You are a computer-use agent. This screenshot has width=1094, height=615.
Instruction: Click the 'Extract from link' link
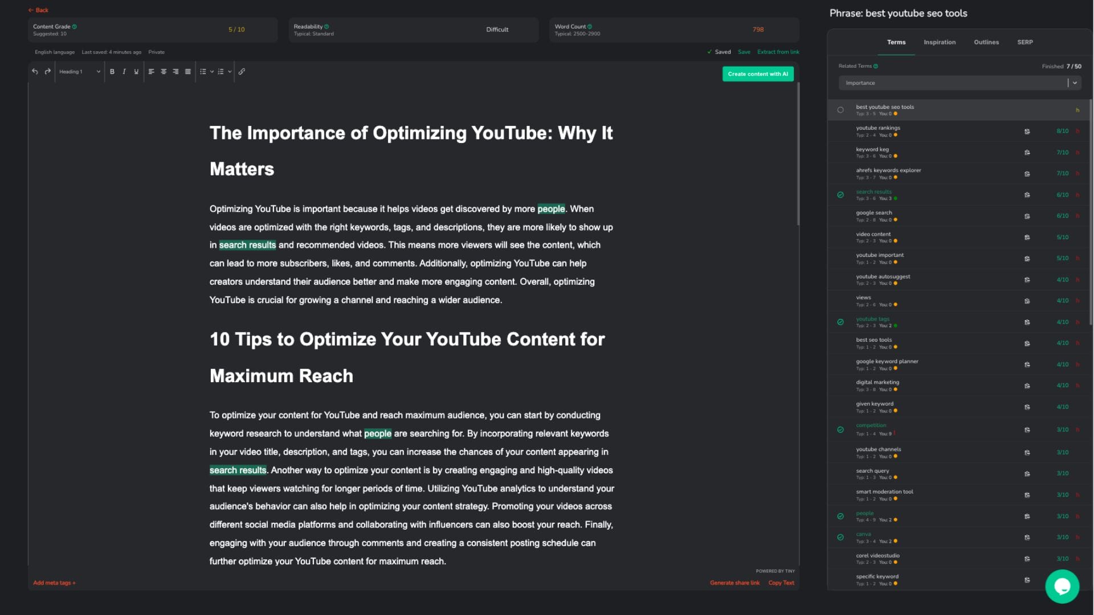coord(778,52)
